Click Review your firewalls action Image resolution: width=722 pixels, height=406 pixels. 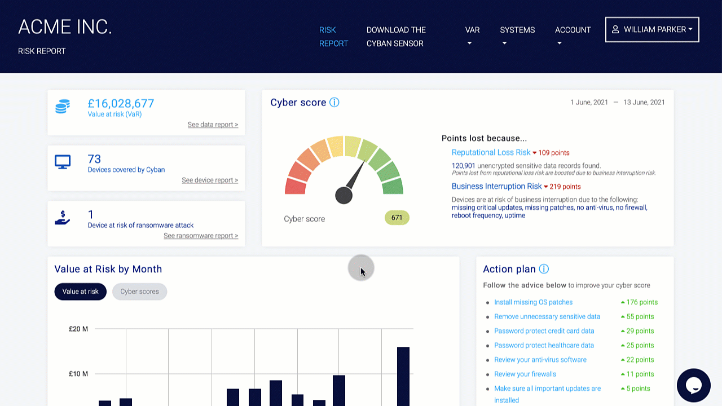pos(525,374)
